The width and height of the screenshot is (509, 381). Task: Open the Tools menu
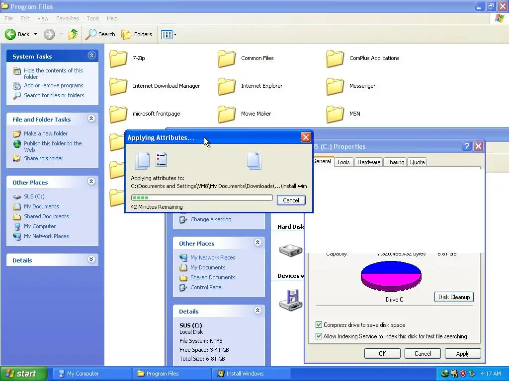[x=93, y=18]
